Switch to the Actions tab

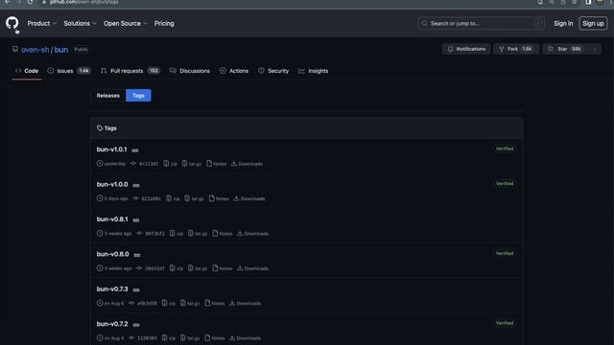[x=234, y=71]
